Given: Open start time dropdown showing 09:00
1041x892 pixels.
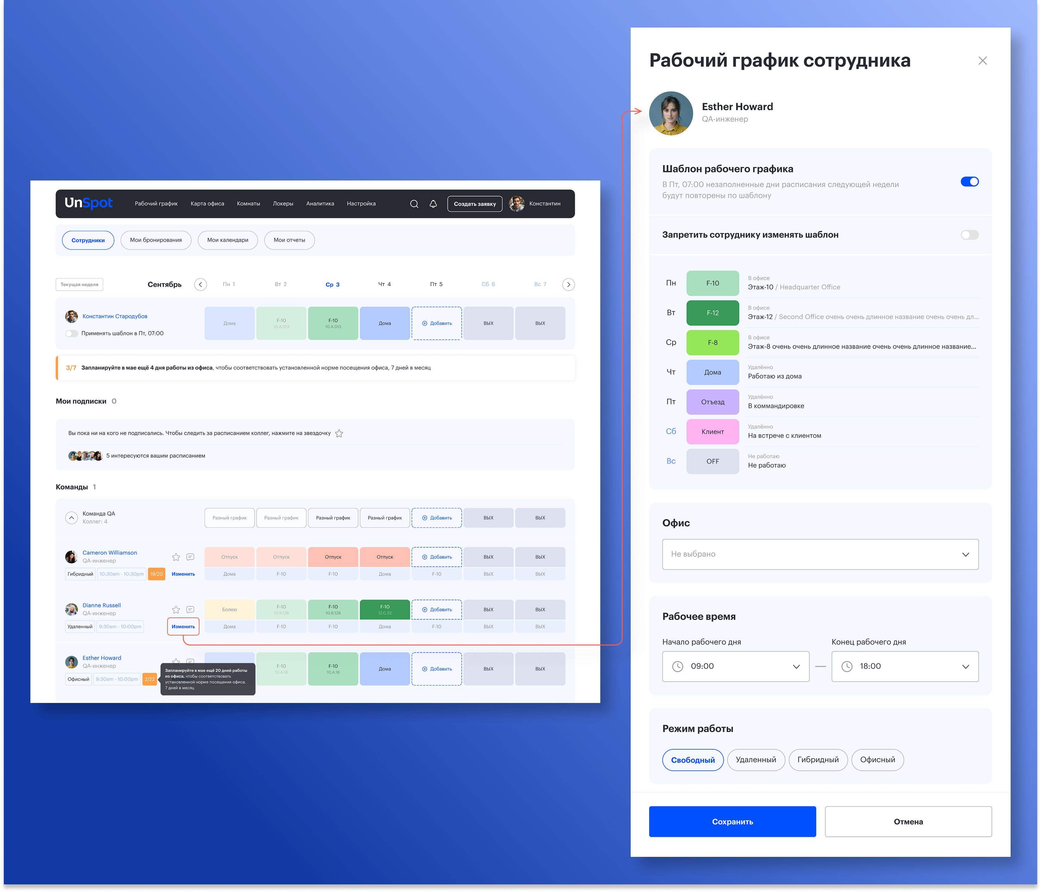Looking at the screenshot, I should 735,666.
